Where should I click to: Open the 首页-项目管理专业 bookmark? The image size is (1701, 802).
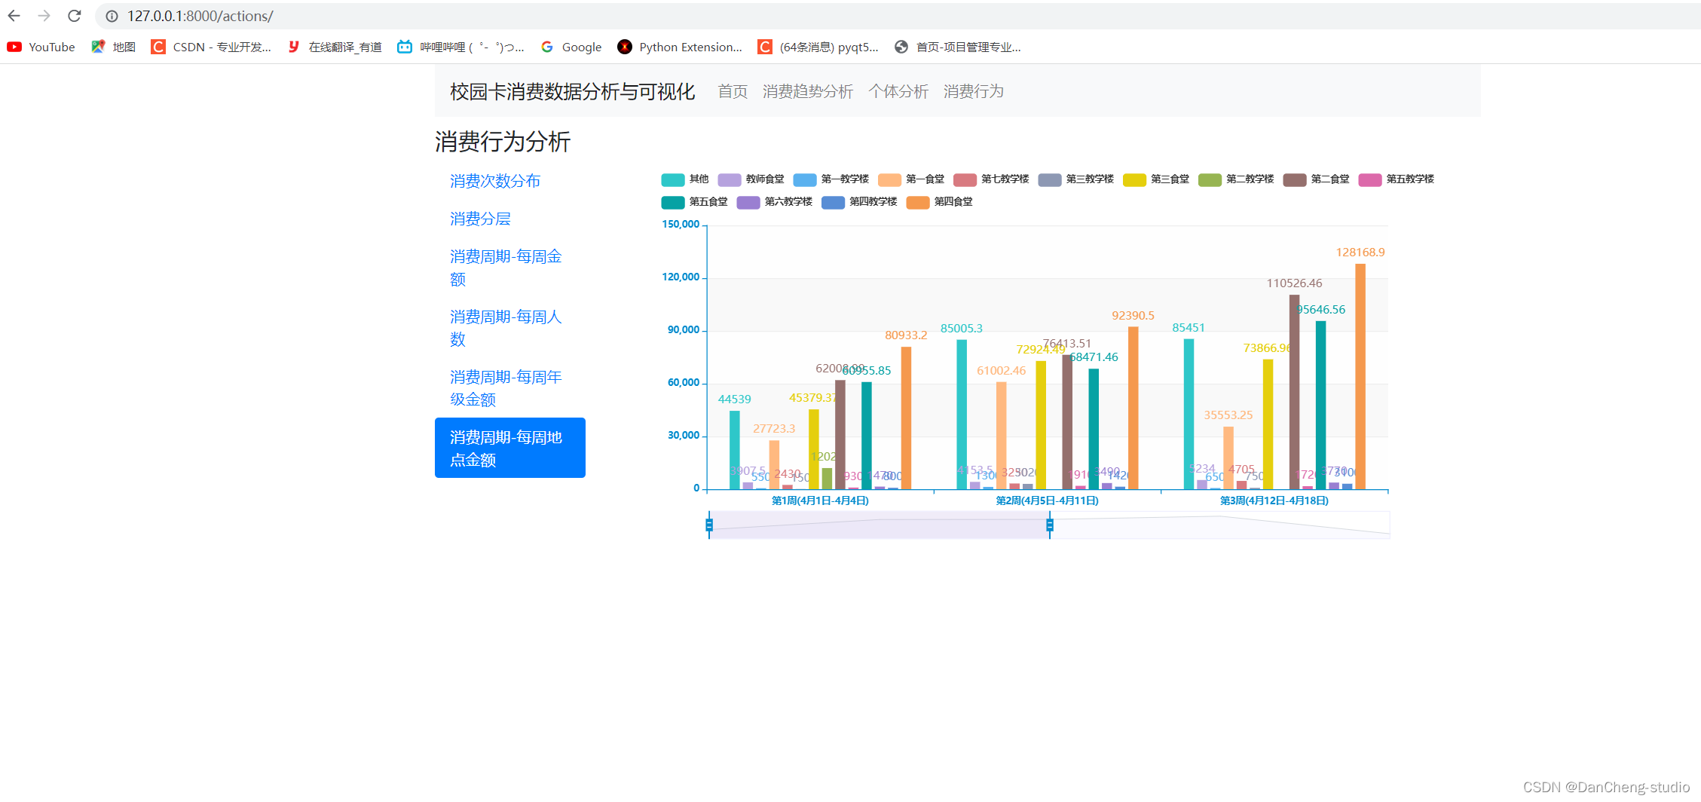(958, 47)
